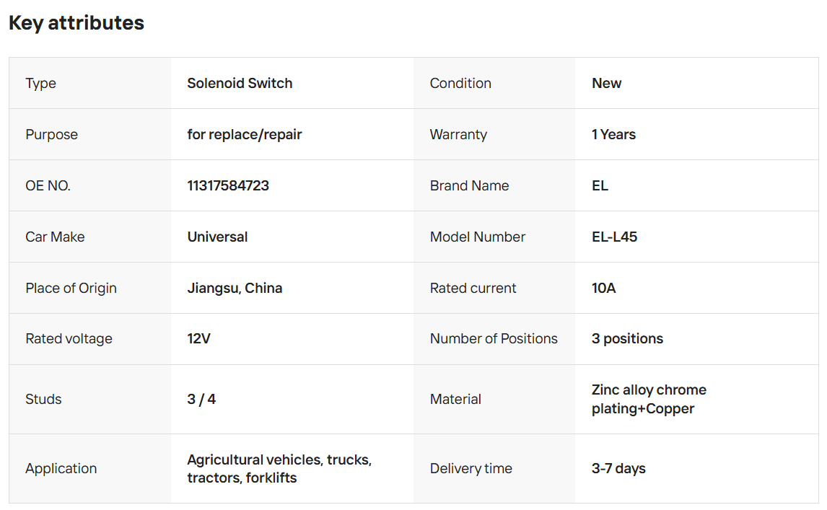This screenshot has height=510, width=827.
Task: Click the 3 positions value
Action: pos(627,338)
